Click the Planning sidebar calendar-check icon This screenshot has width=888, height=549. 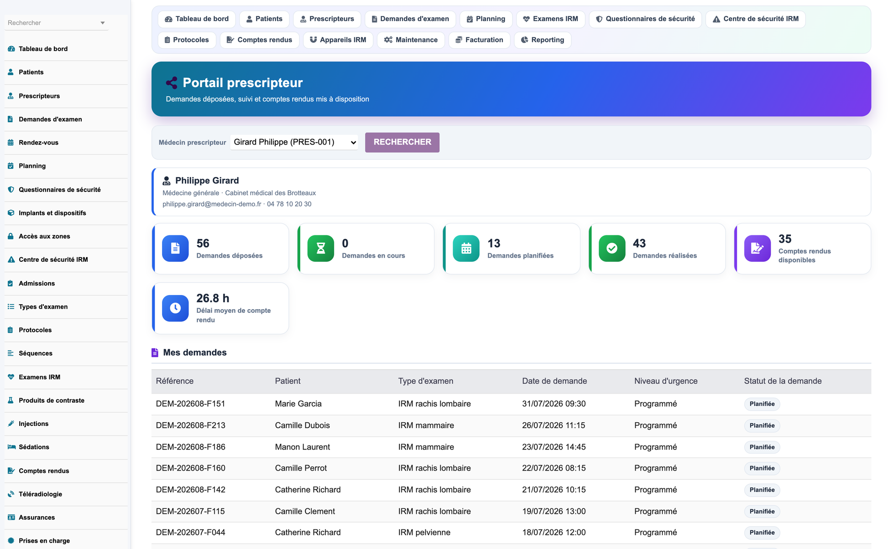pos(11,166)
